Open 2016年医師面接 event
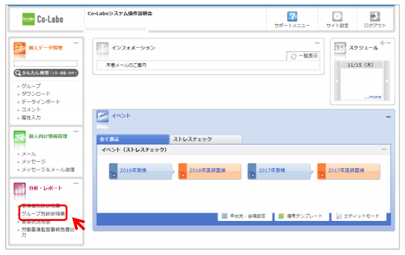The image size is (405, 255). click(210, 171)
